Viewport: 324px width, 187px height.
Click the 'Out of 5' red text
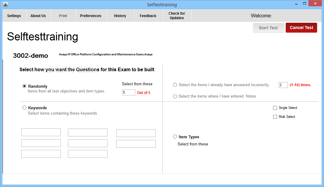pyautogui.click(x=144, y=93)
